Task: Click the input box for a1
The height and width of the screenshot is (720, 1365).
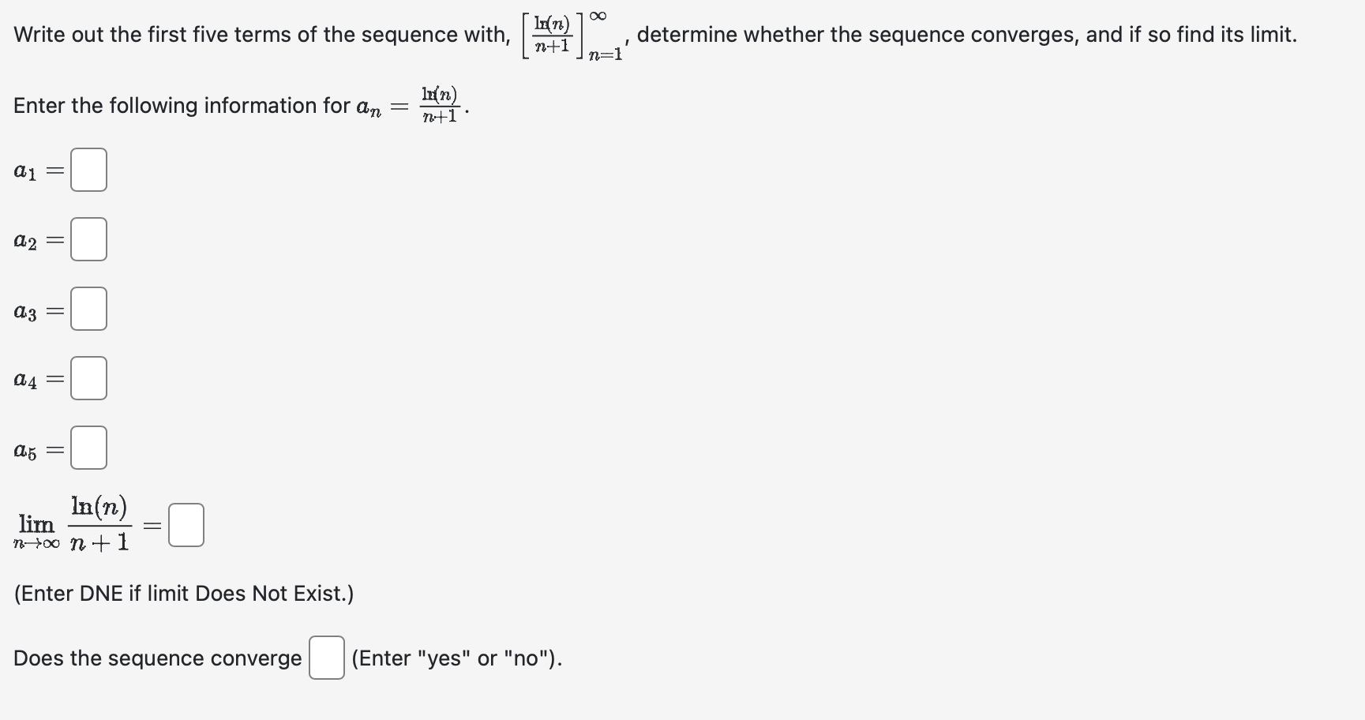Action: (88, 169)
